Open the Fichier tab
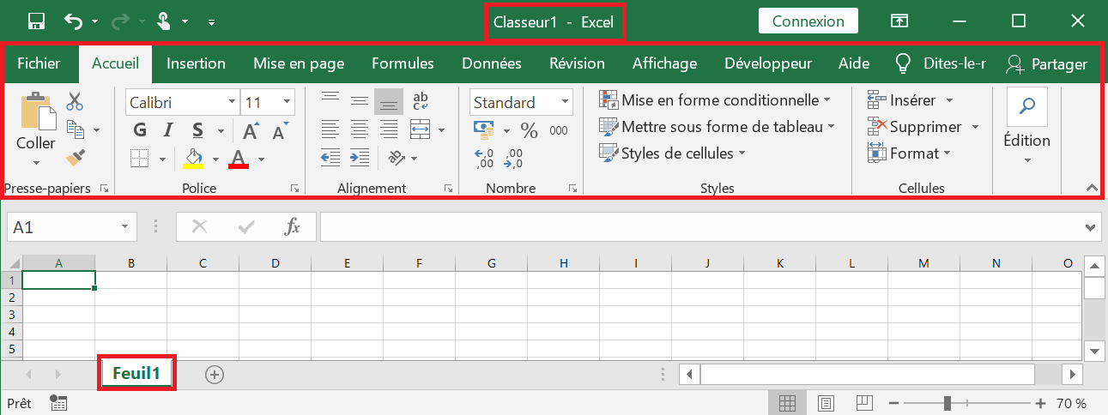The image size is (1108, 415). (39, 63)
